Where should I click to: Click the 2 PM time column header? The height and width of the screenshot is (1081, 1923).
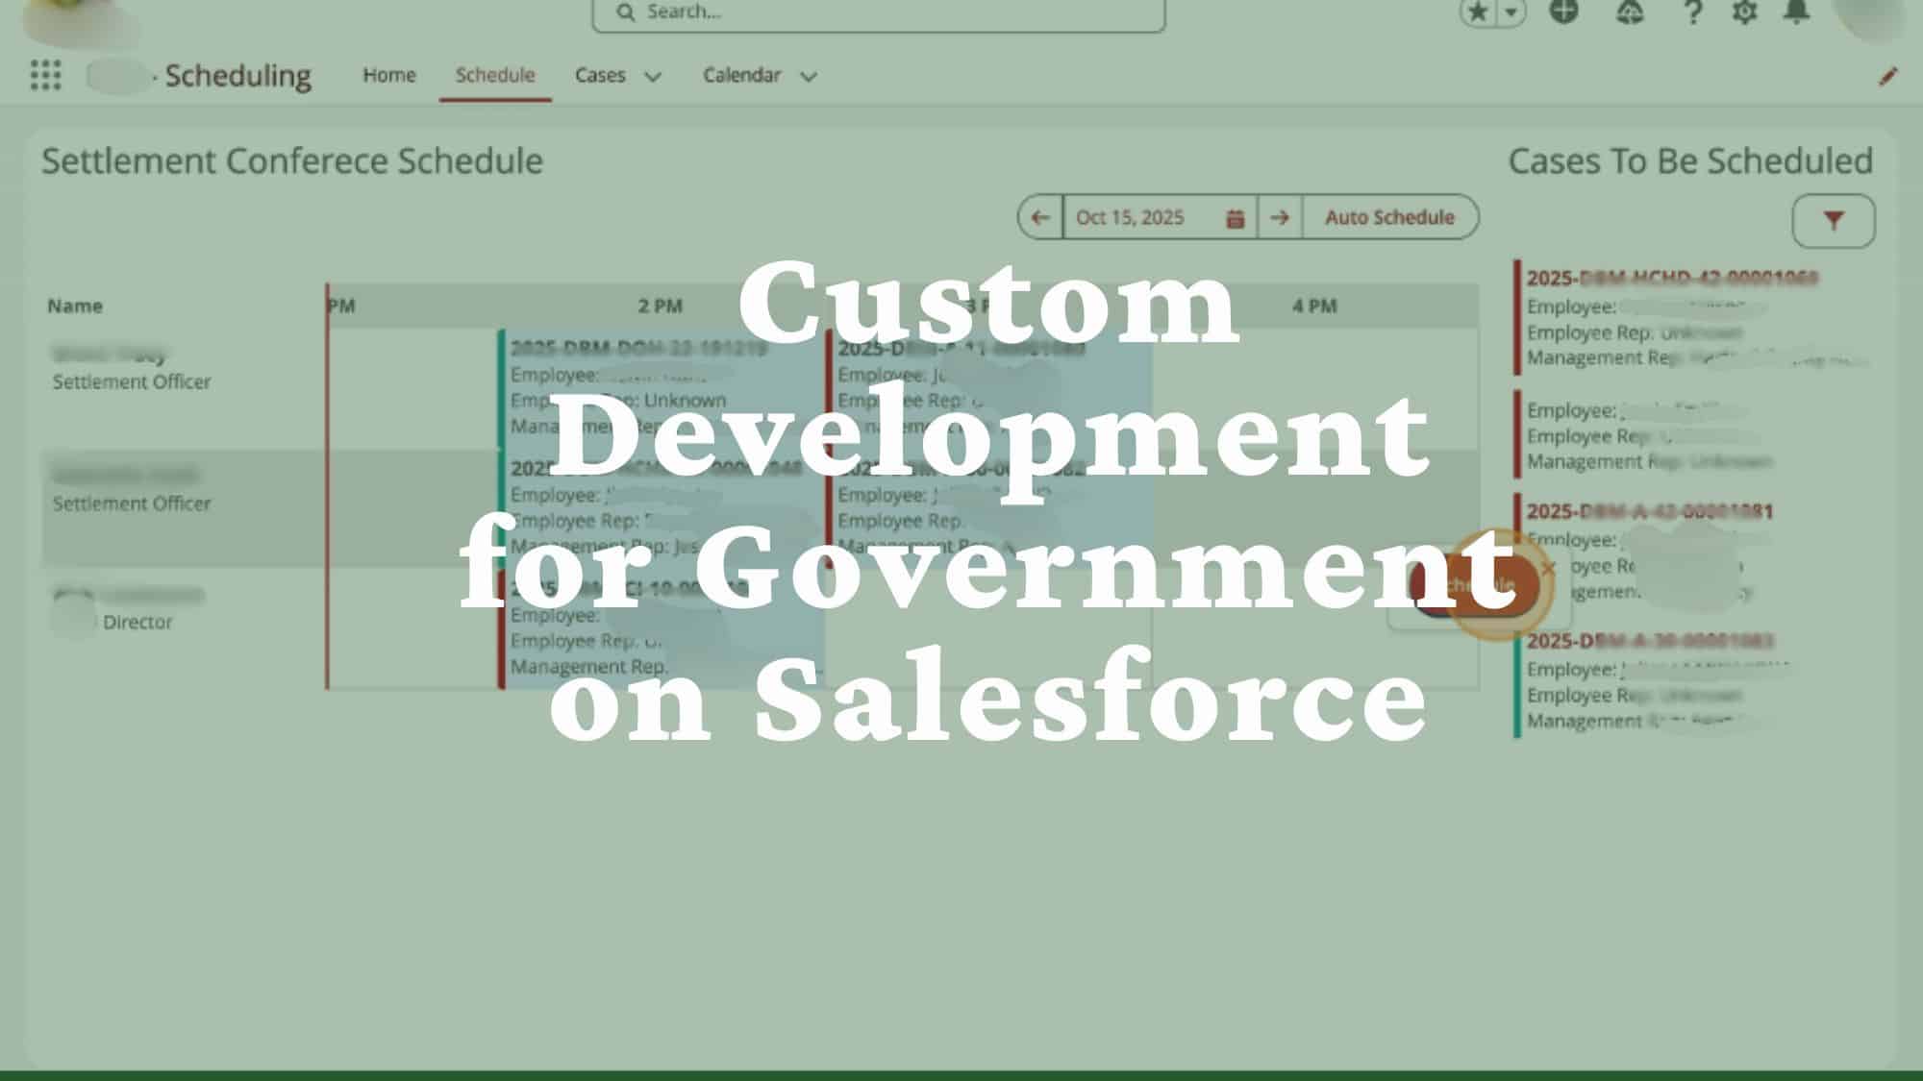(x=660, y=306)
